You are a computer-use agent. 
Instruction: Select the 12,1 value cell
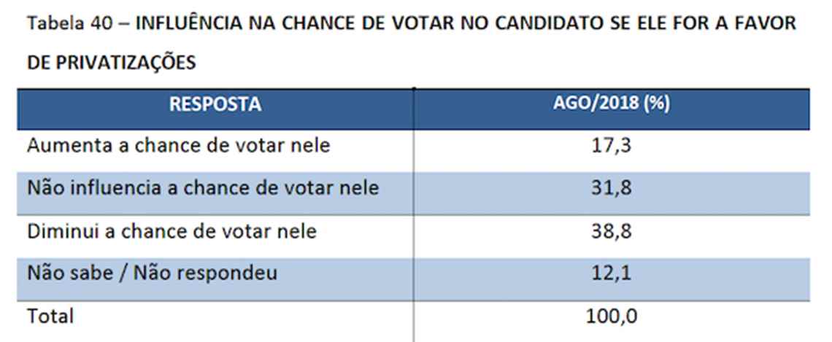(x=612, y=275)
